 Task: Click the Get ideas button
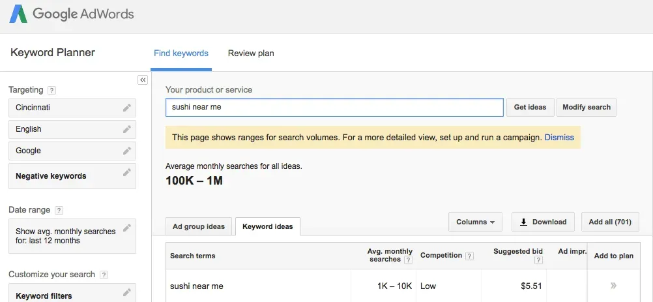pyautogui.click(x=530, y=107)
